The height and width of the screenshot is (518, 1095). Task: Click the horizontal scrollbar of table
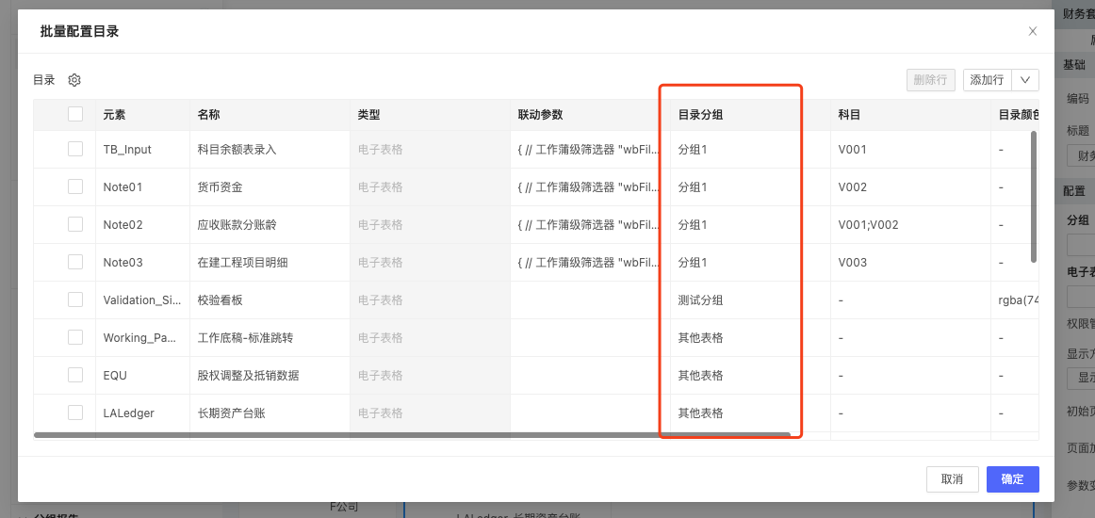pyautogui.click(x=412, y=435)
